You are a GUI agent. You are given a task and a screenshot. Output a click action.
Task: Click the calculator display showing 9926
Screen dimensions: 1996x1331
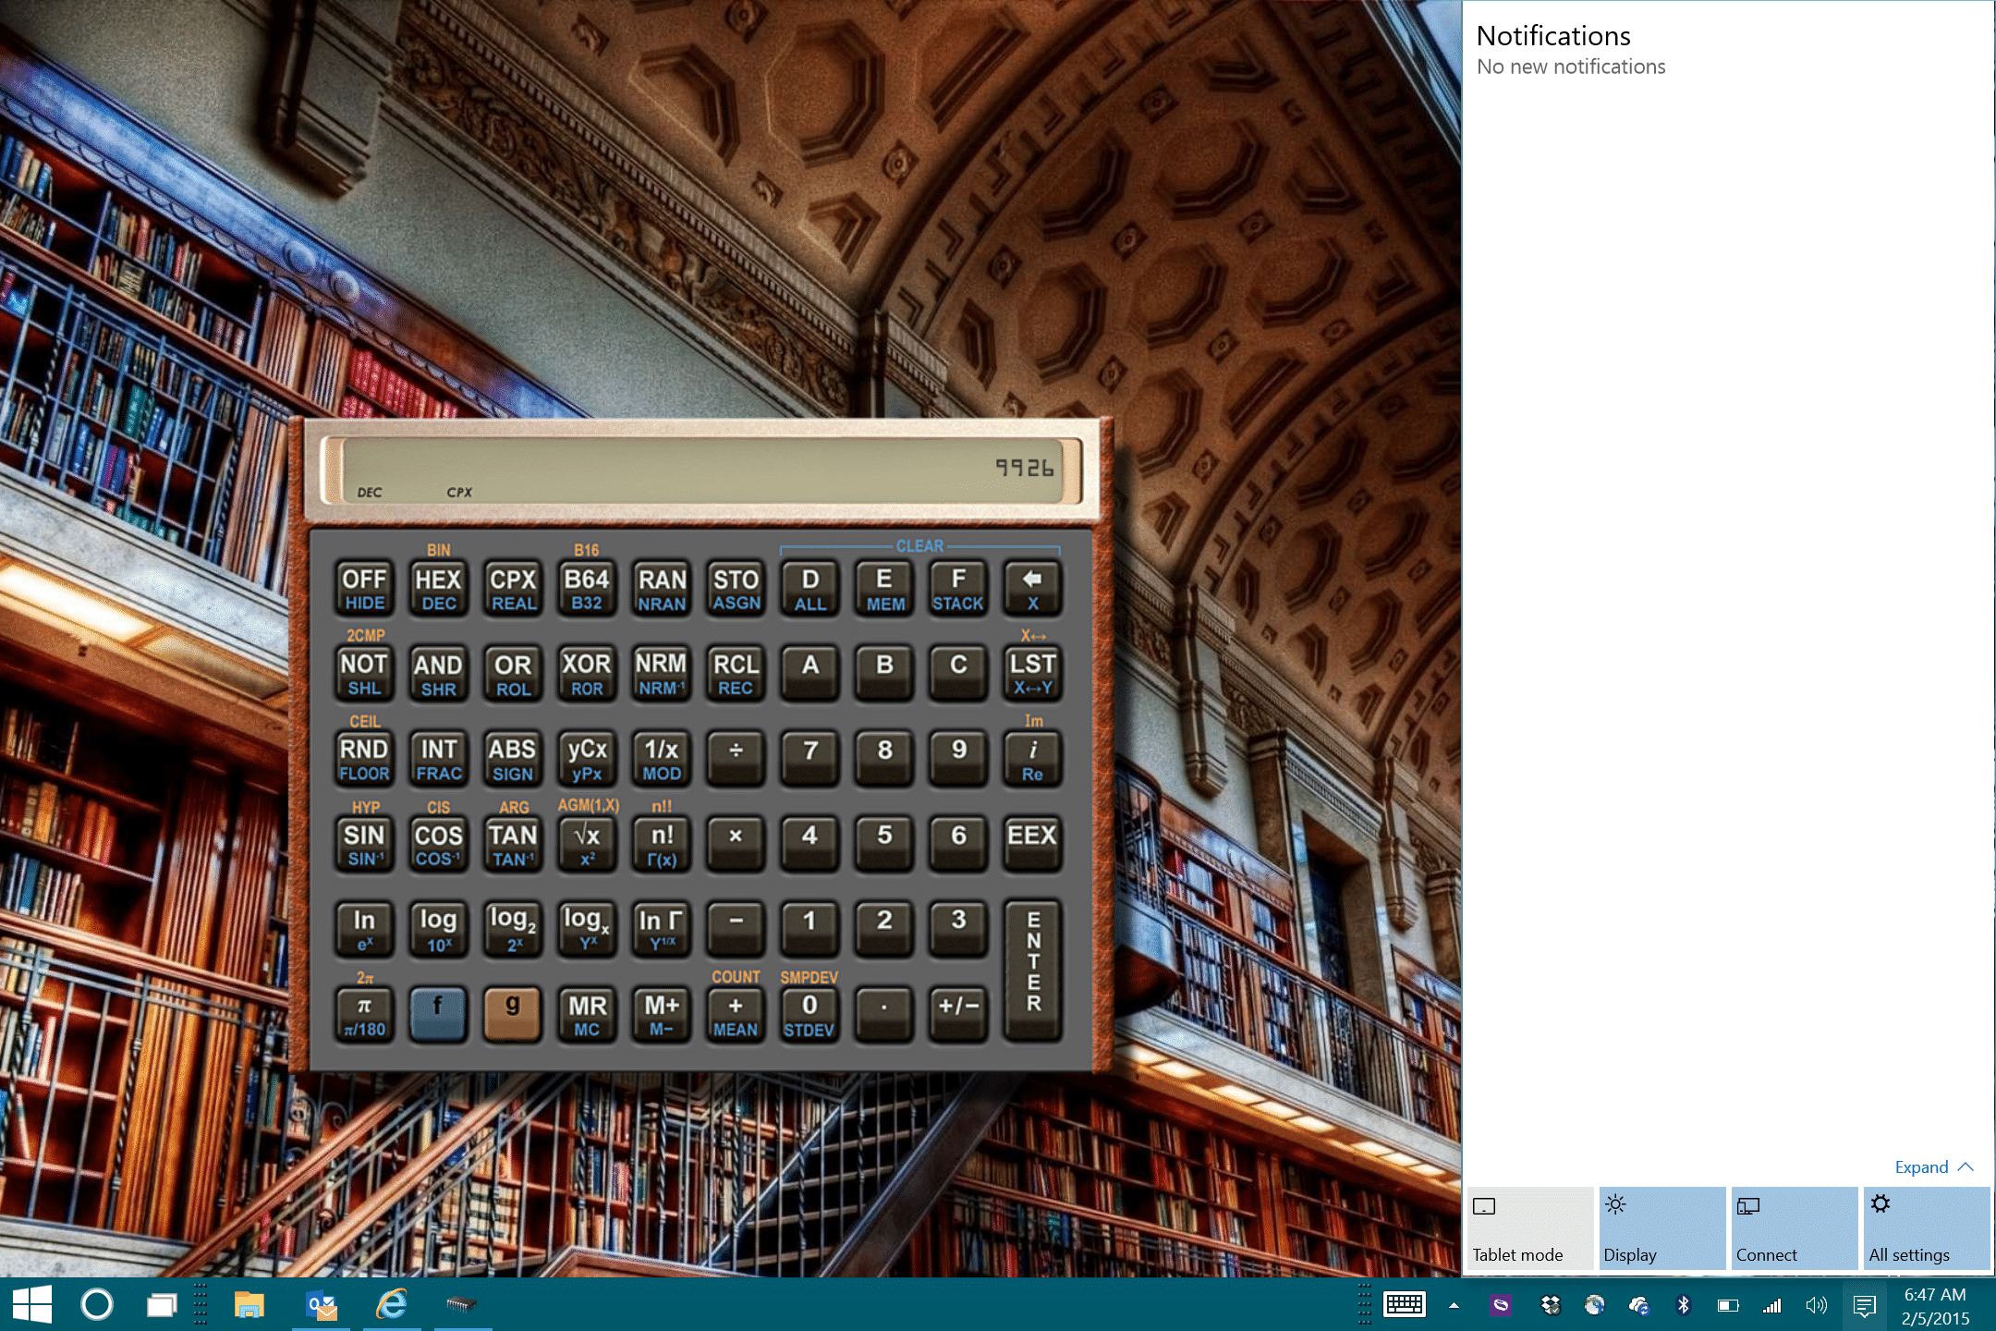click(701, 470)
